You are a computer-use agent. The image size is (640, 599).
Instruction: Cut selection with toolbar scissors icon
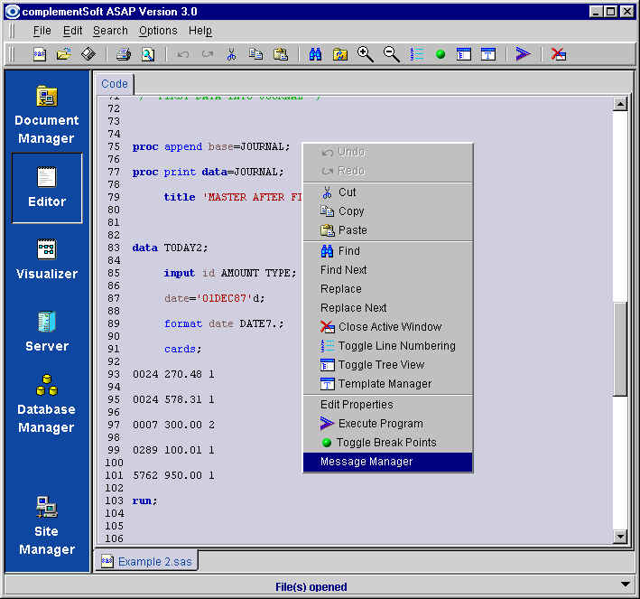click(231, 54)
